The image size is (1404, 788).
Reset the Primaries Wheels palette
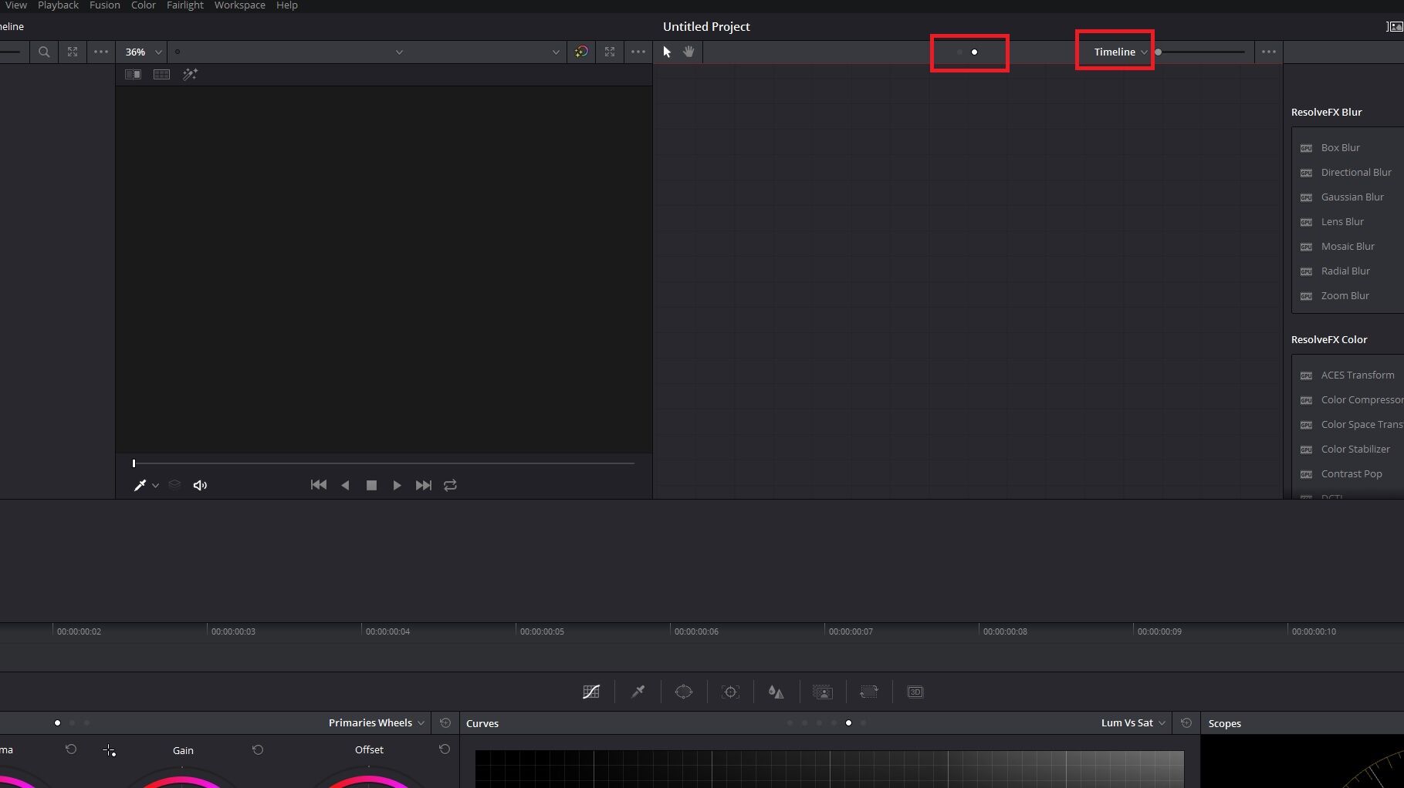[445, 722]
